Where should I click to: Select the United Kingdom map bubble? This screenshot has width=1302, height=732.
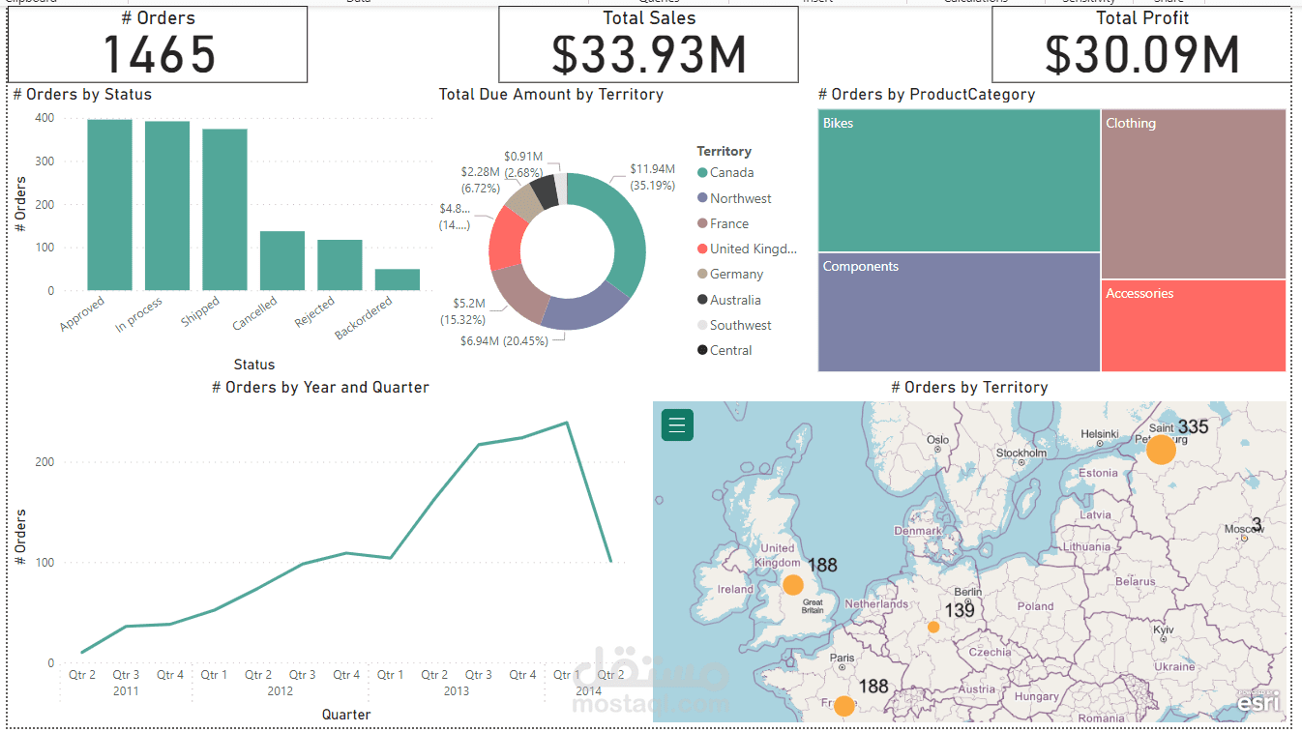[793, 585]
